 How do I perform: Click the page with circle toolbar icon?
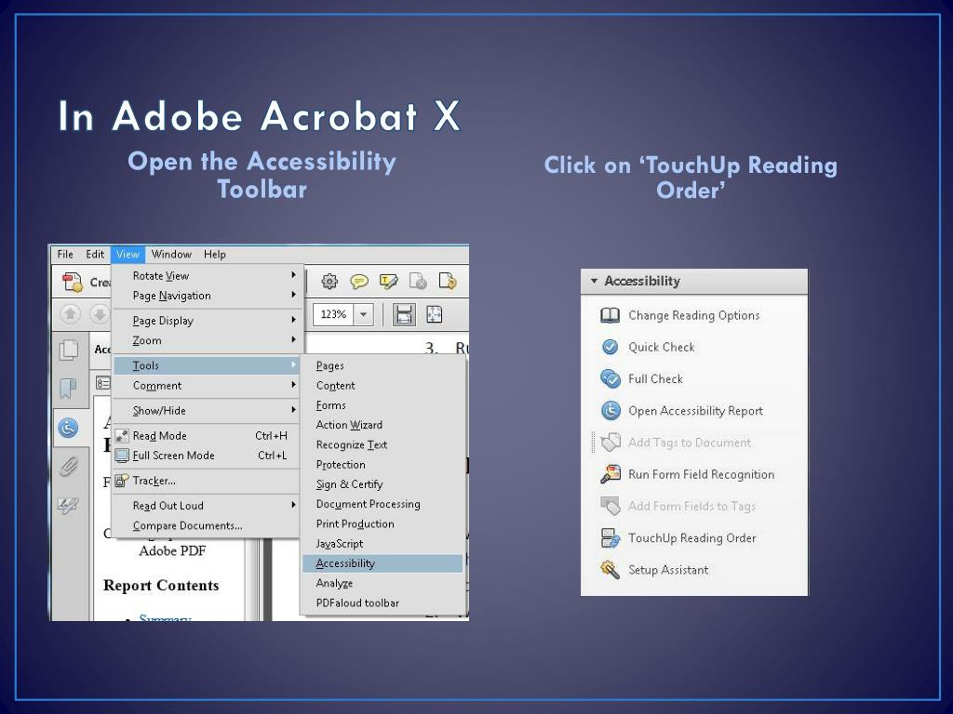(x=418, y=281)
